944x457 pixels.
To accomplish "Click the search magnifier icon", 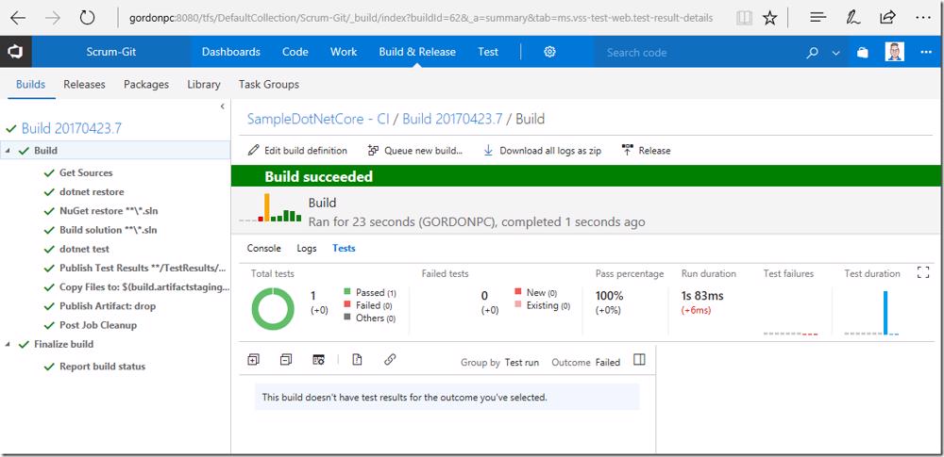I will click(812, 53).
